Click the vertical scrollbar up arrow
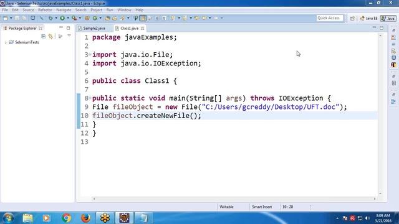This screenshot has height=224, width=399. click(380, 36)
